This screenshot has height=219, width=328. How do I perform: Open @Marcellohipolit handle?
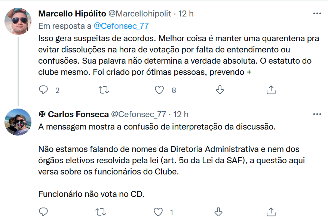(x=140, y=14)
